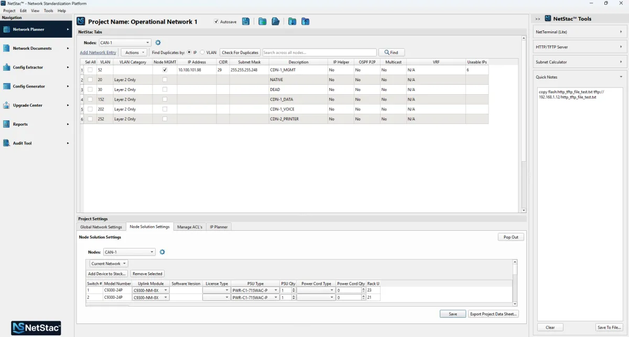The image size is (629, 337).
Task: Click the folder with up arrow icon
Action: click(x=305, y=21)
